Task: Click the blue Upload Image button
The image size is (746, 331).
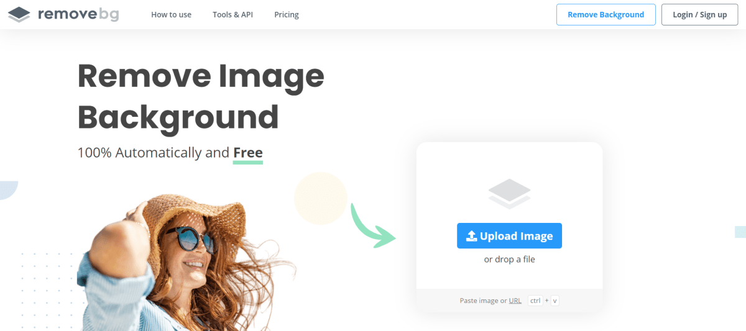Action: 509,236
